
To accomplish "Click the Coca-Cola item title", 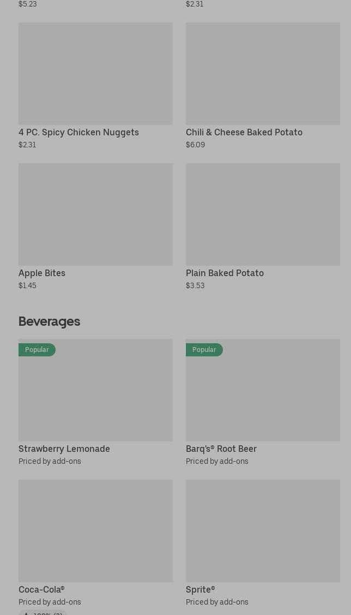I will point(41,589).
